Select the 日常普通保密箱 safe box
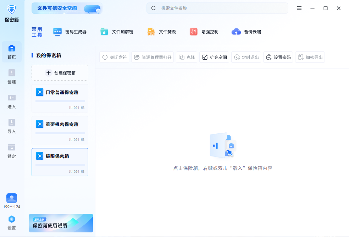 pyautogui.click(x=60, y=93)
